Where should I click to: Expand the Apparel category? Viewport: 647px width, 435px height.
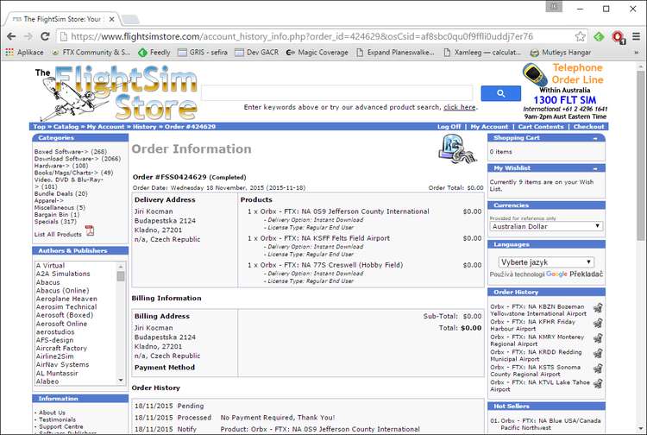[x=48, y=200]
